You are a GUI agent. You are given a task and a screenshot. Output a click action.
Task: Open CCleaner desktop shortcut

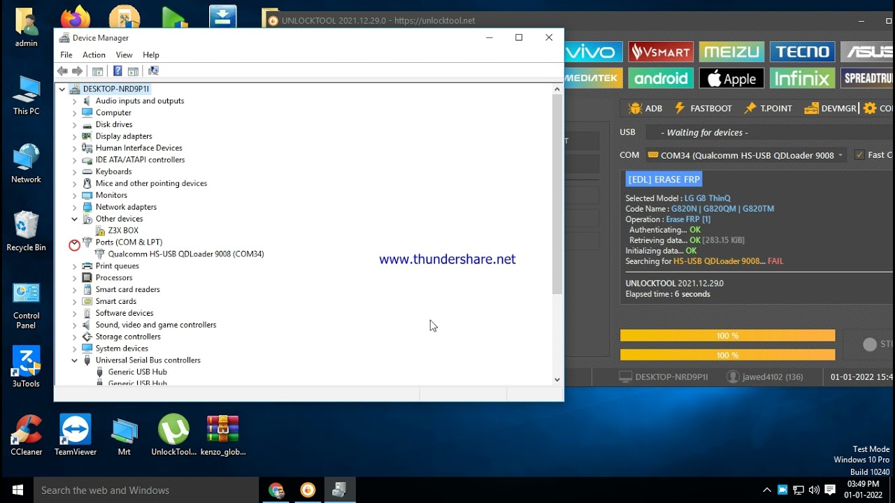pos(27,435)
